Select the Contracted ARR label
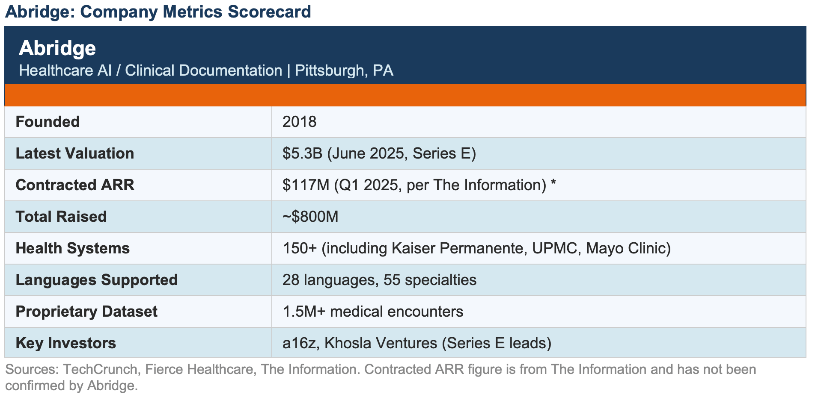This screenshot has height=400, width=815. pyautogui.click(x=75, y=185)
